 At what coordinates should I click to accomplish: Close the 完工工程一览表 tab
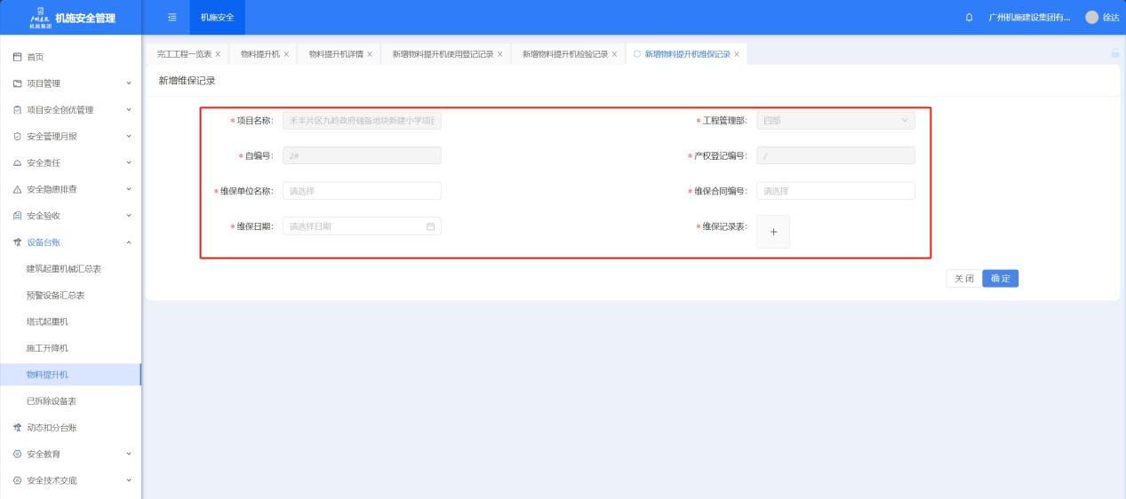tap(218, 54)
